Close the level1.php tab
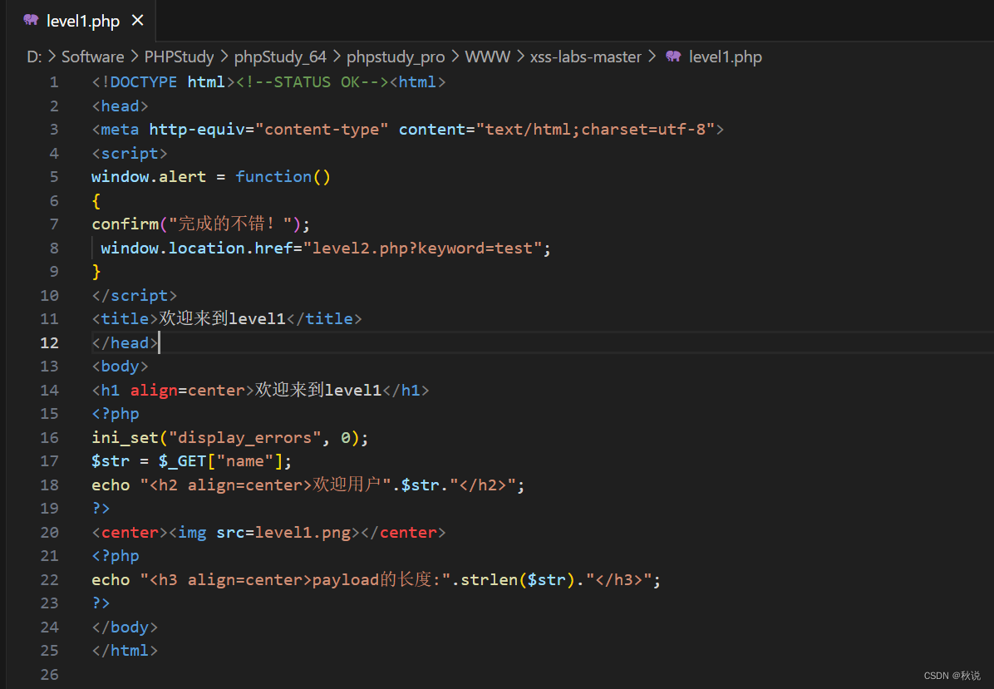This screenshot has height=689, width=994. tap(137, 21)
